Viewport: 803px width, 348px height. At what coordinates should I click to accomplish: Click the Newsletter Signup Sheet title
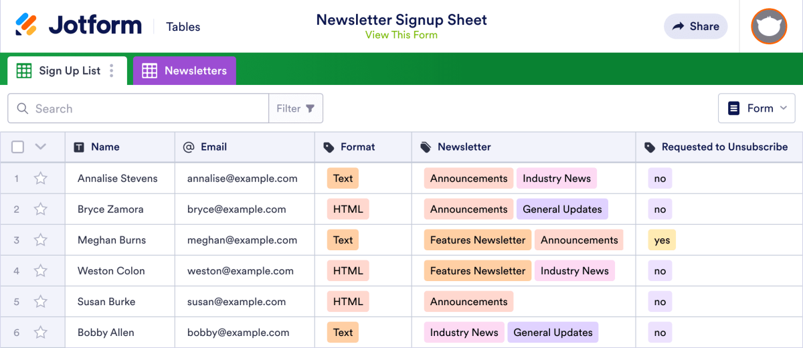coord(401,19)
